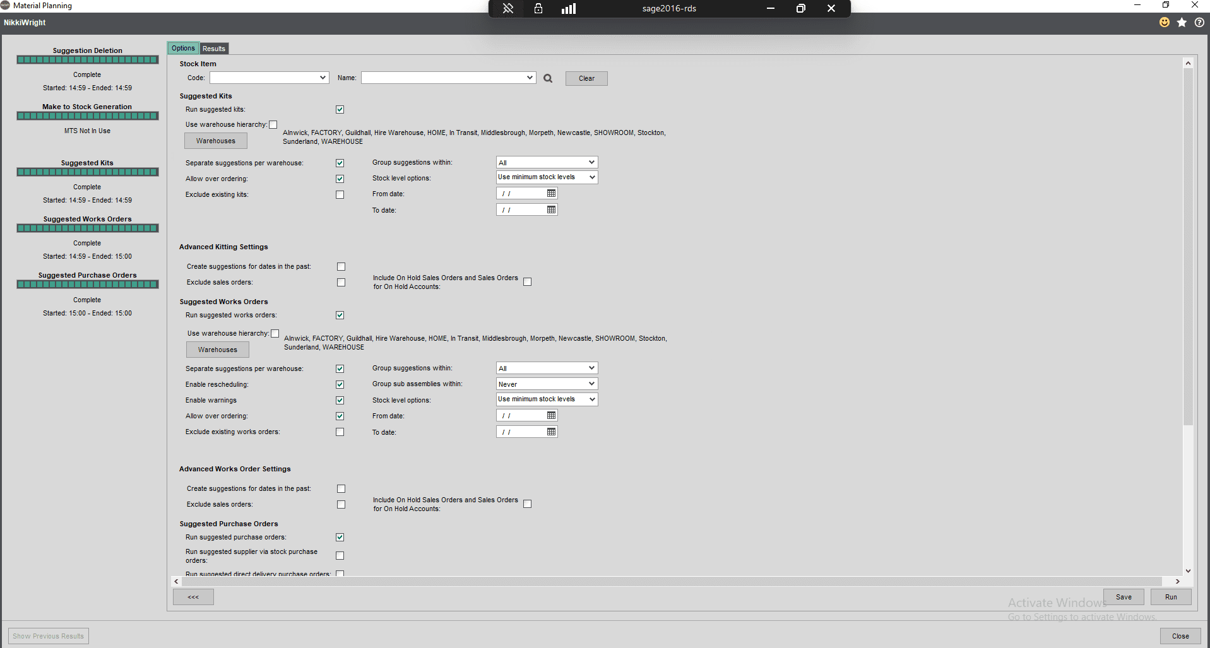Open Group sub assemblies within dropdown

pyautogui.click(x=547, y=384)
